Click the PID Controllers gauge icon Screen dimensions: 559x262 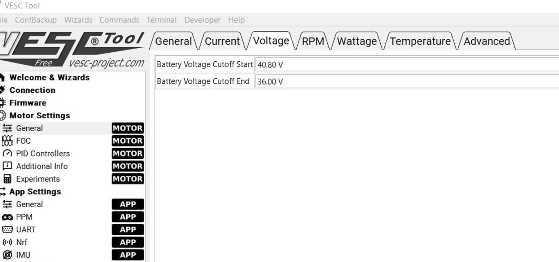point(7,153)
